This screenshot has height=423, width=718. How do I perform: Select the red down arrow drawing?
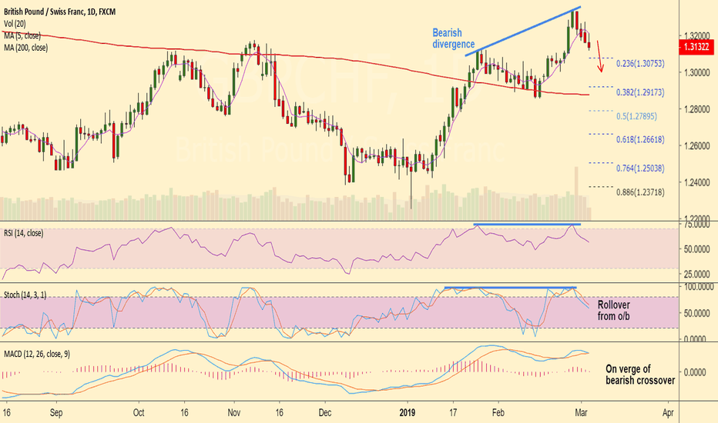[599, 56]
